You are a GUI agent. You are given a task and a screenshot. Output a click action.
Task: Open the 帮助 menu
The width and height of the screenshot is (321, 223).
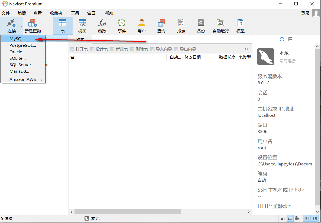point(109,13)
